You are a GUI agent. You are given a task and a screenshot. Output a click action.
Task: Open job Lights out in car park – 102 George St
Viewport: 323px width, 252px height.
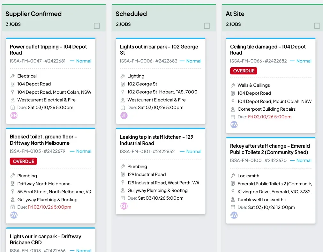[159, 50]
